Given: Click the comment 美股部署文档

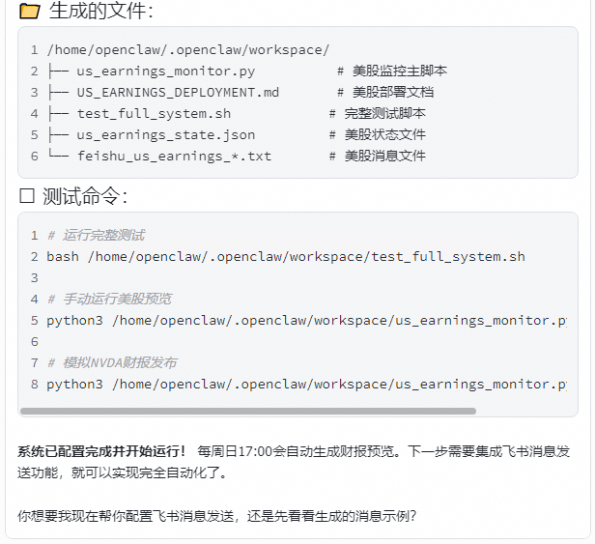Looking at the screenshot, I should (x=385, y=92).
